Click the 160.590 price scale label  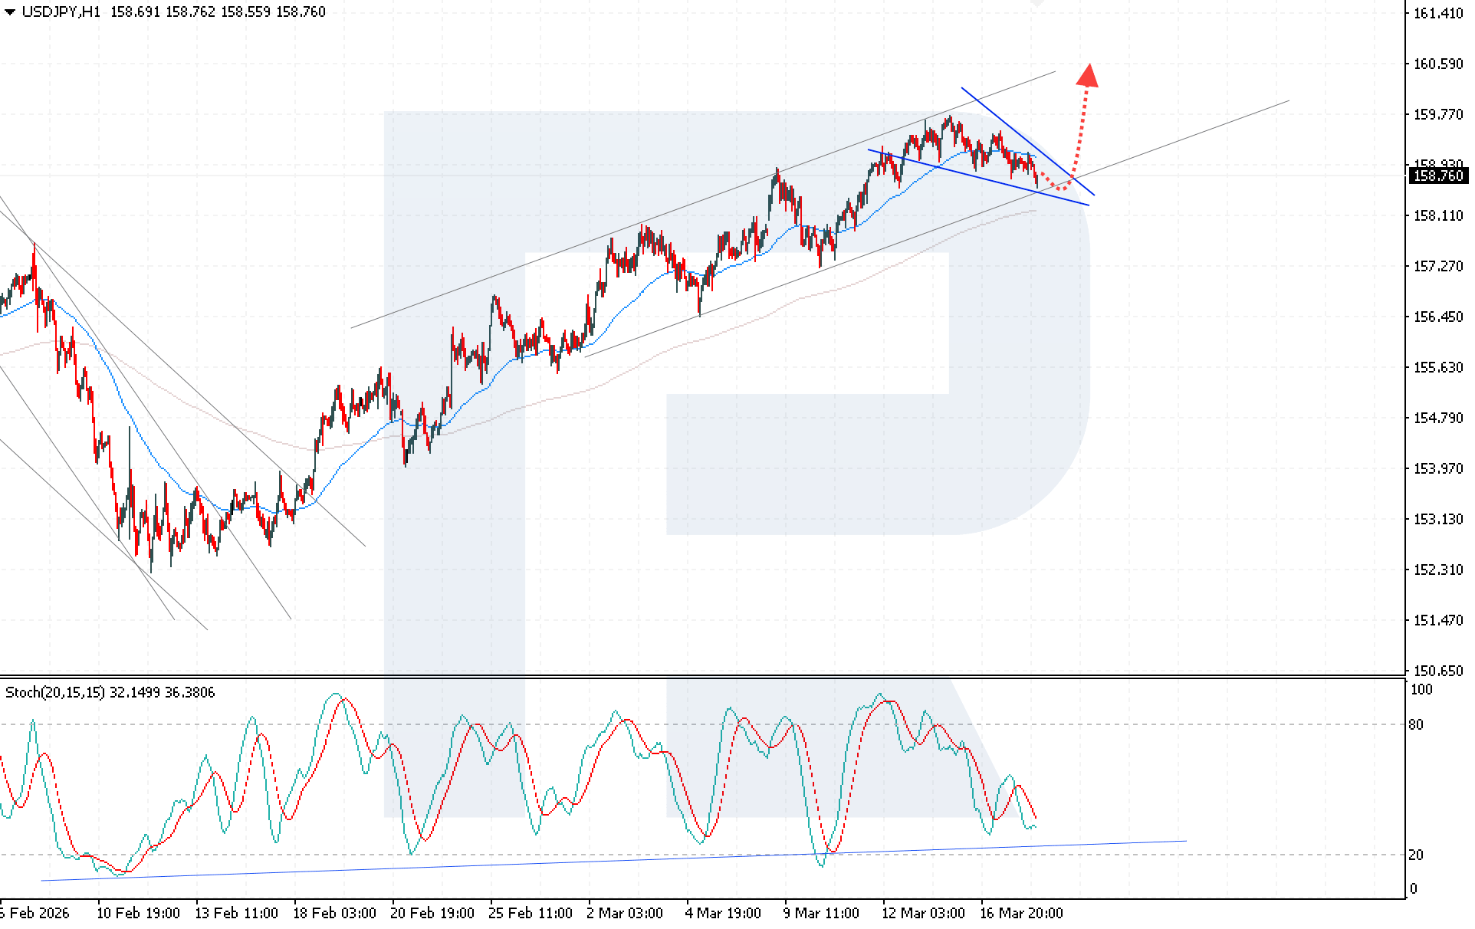pos(1437,64)
